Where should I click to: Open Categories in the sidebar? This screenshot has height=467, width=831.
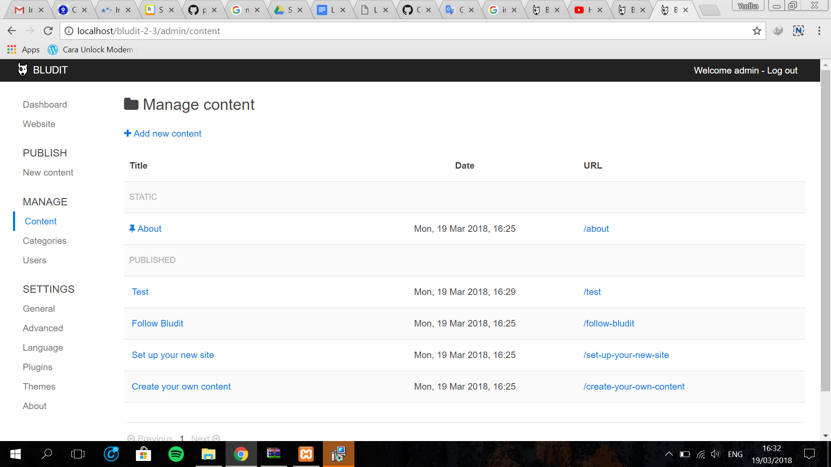coord(45,241)
